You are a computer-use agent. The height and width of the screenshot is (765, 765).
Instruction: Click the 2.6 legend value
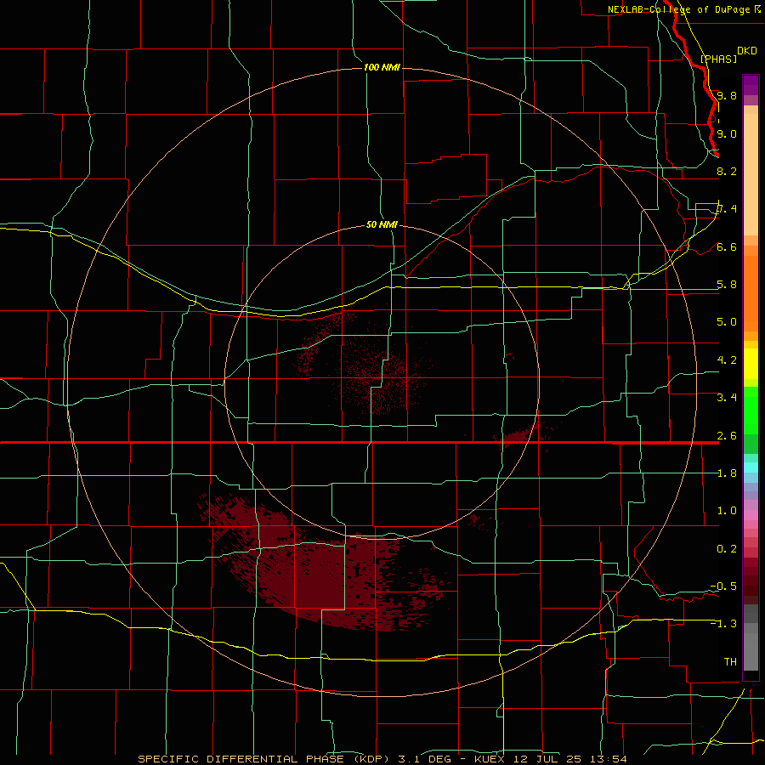tap(727, 435)
